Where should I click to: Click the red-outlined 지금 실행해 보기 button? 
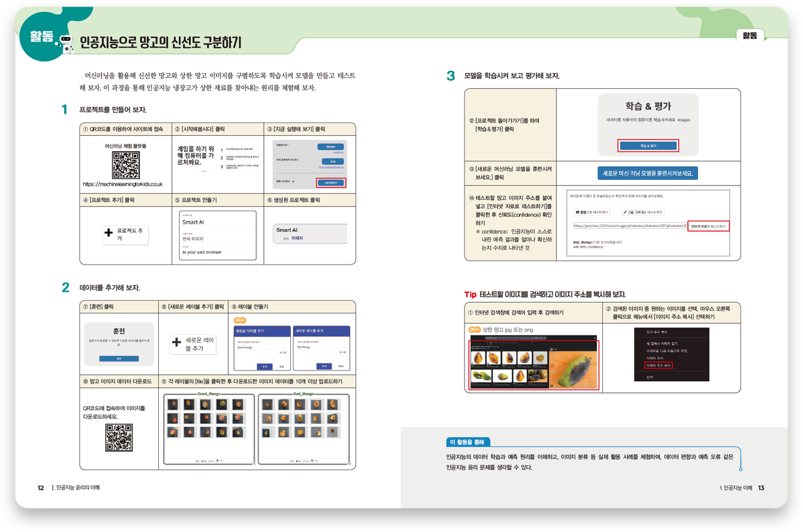pos(330,183)
